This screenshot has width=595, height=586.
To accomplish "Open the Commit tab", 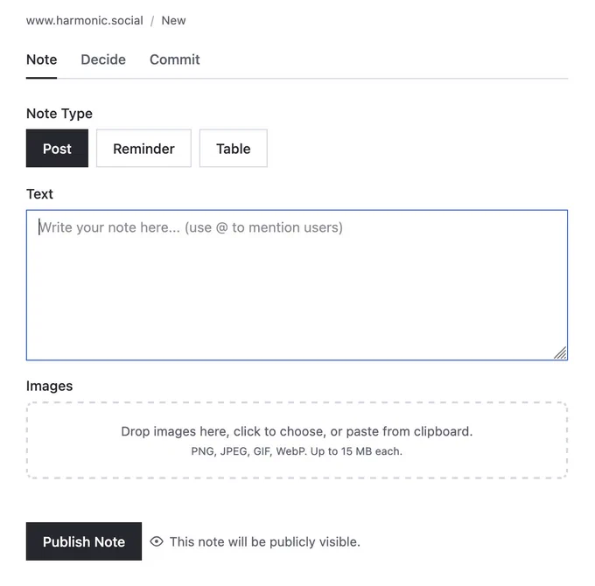I will [175, 59].
